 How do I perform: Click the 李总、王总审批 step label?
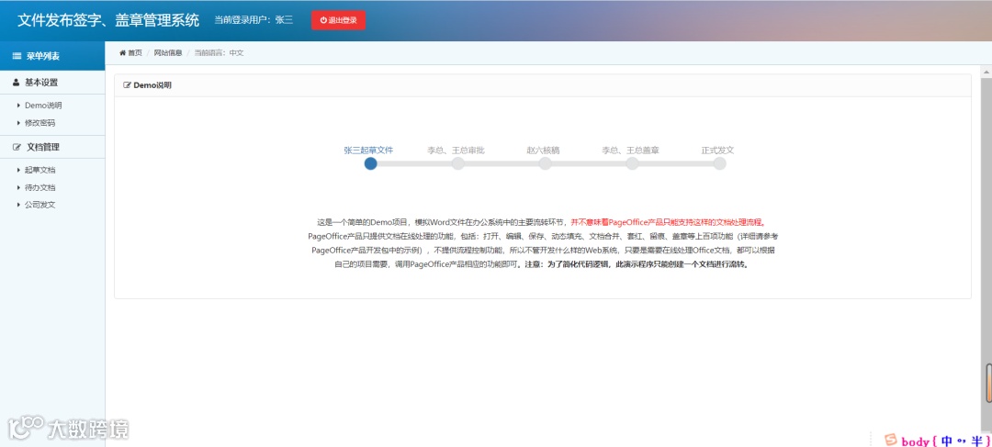point(457,151)
